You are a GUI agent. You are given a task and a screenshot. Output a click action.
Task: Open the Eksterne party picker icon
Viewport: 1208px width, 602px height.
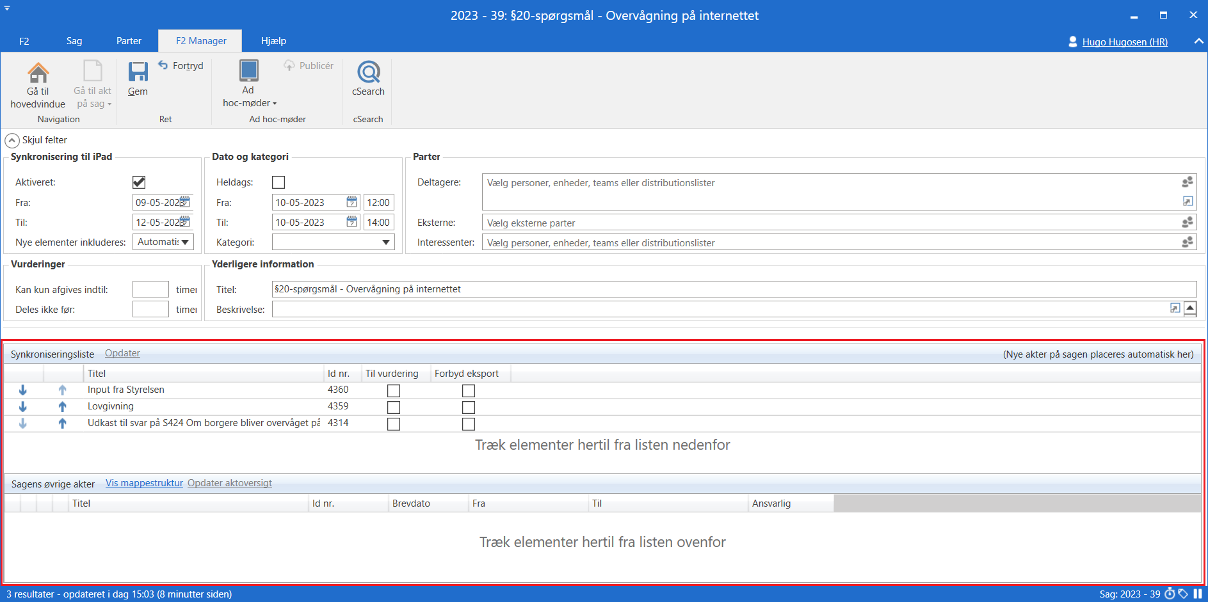(x=1187, y=223)
